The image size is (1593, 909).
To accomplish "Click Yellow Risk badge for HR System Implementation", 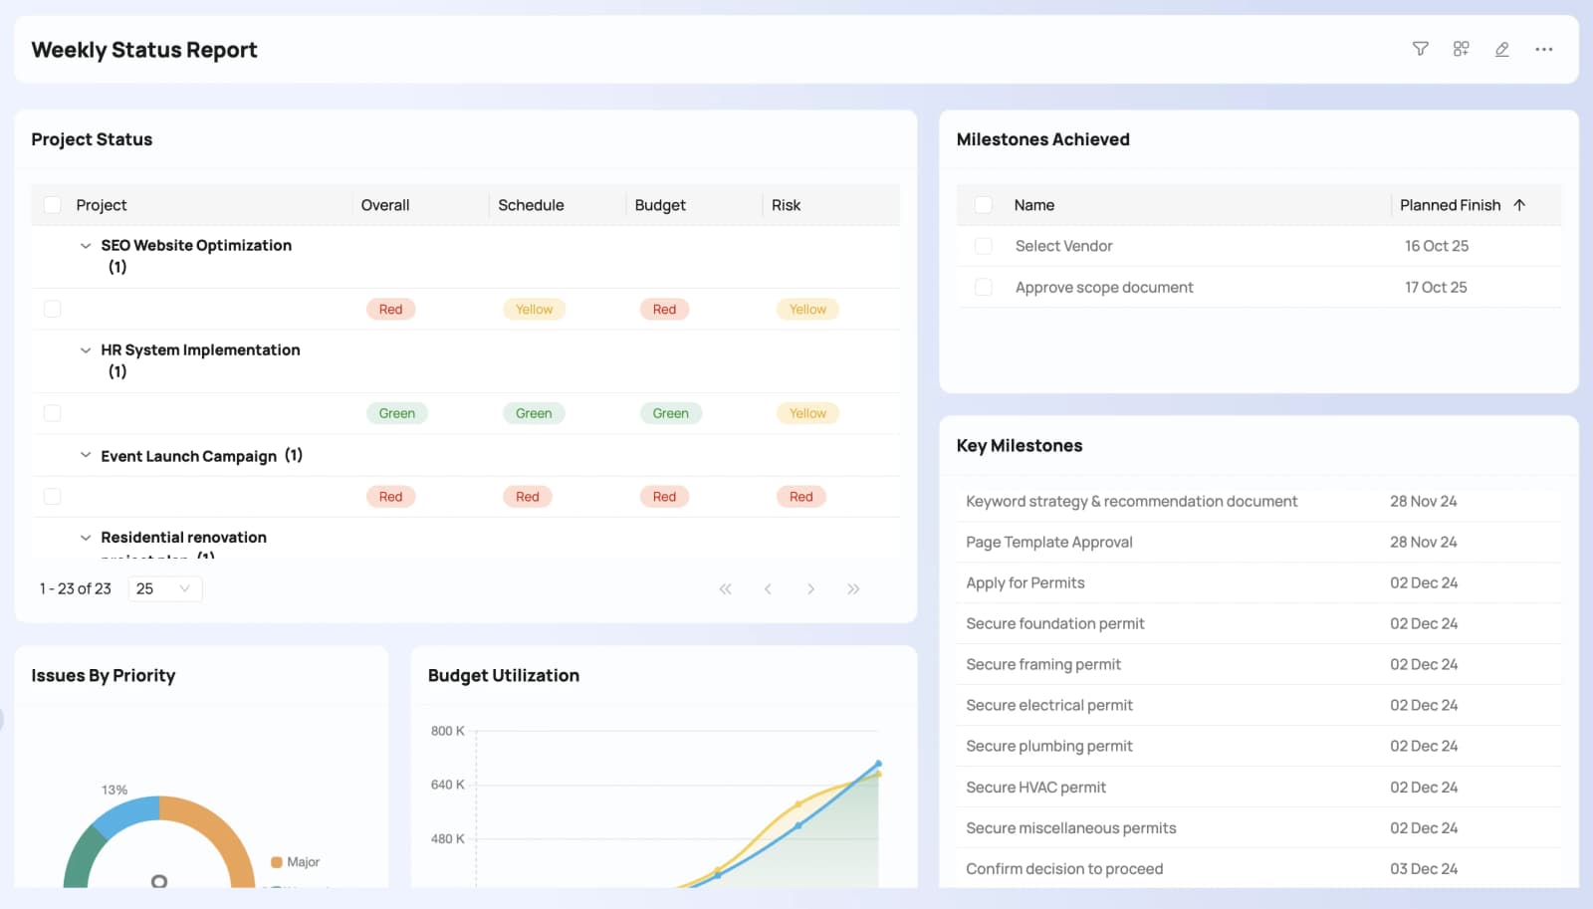I will pos(807,413).
